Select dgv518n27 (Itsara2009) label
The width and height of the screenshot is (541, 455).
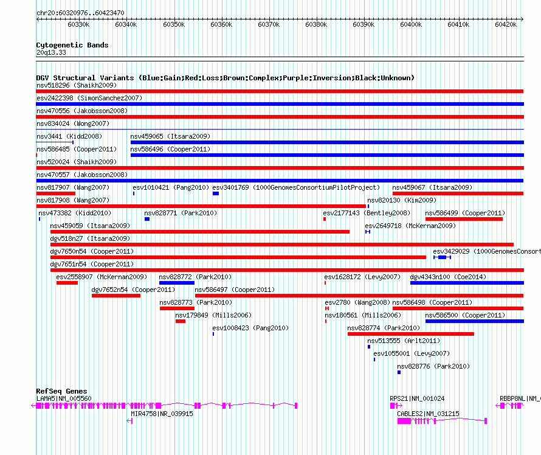coord(90,238)
